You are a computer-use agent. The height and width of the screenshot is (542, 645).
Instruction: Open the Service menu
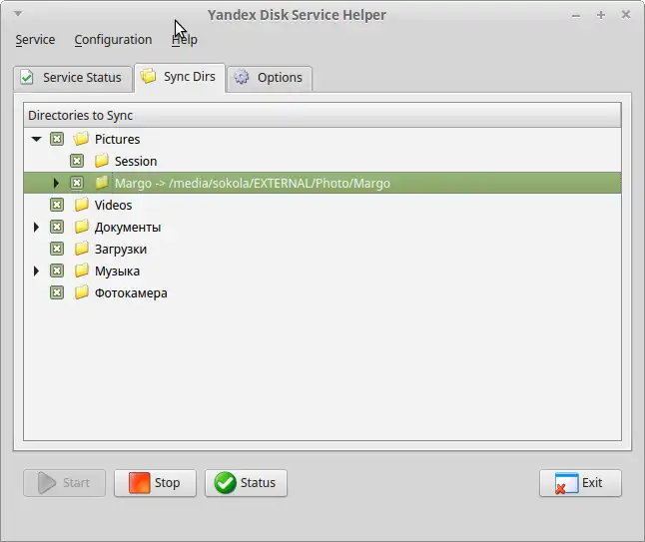tap(35, 40)
